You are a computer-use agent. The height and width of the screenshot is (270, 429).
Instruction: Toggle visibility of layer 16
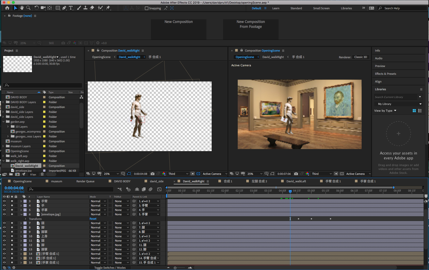tap(4, 263)
